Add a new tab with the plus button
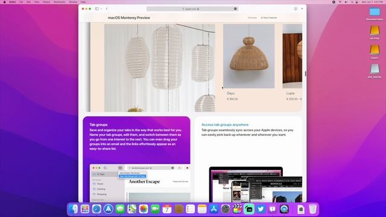 pyautogui.click(x=302, y=8)
